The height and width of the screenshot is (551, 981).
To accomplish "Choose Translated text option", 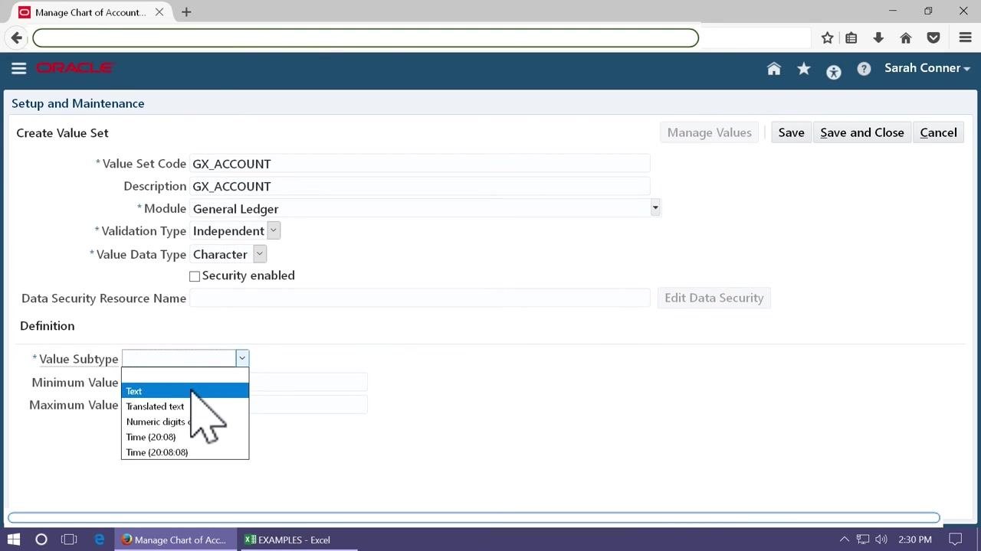I will 185,406.
